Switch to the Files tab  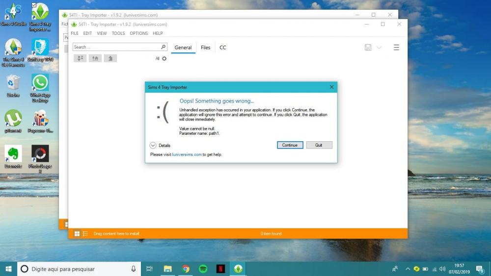(205, 48)
